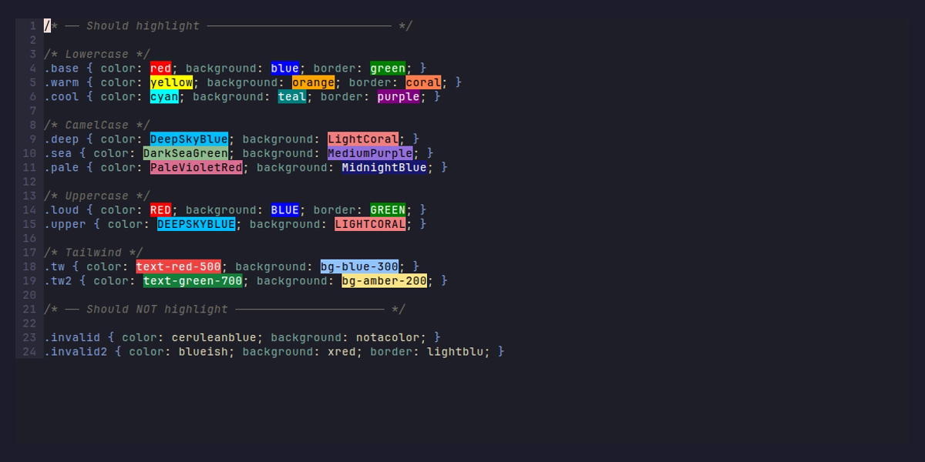Click the Tailwind comment line

[93, 253]
